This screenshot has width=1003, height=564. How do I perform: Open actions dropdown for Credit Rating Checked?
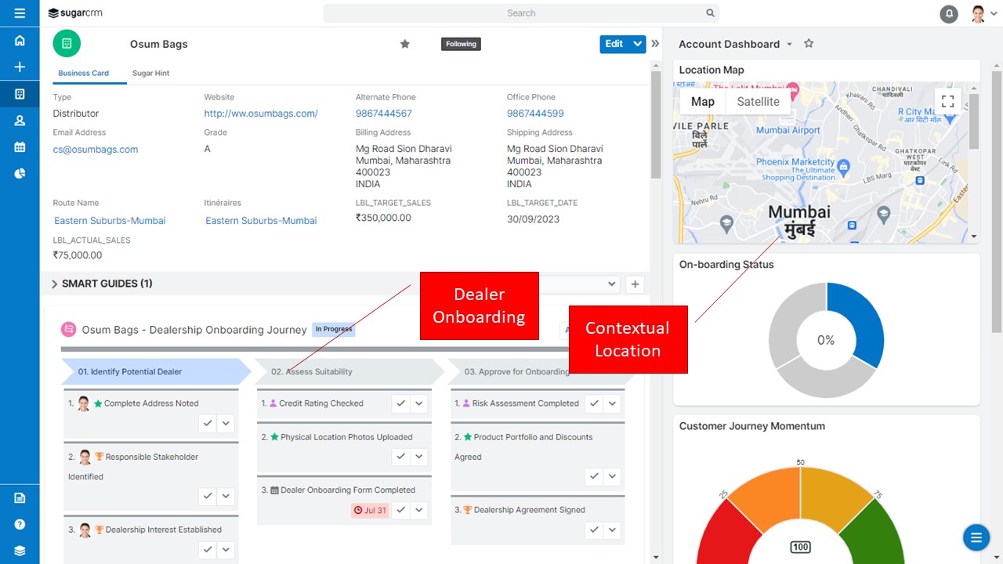[x=419, y=403]
